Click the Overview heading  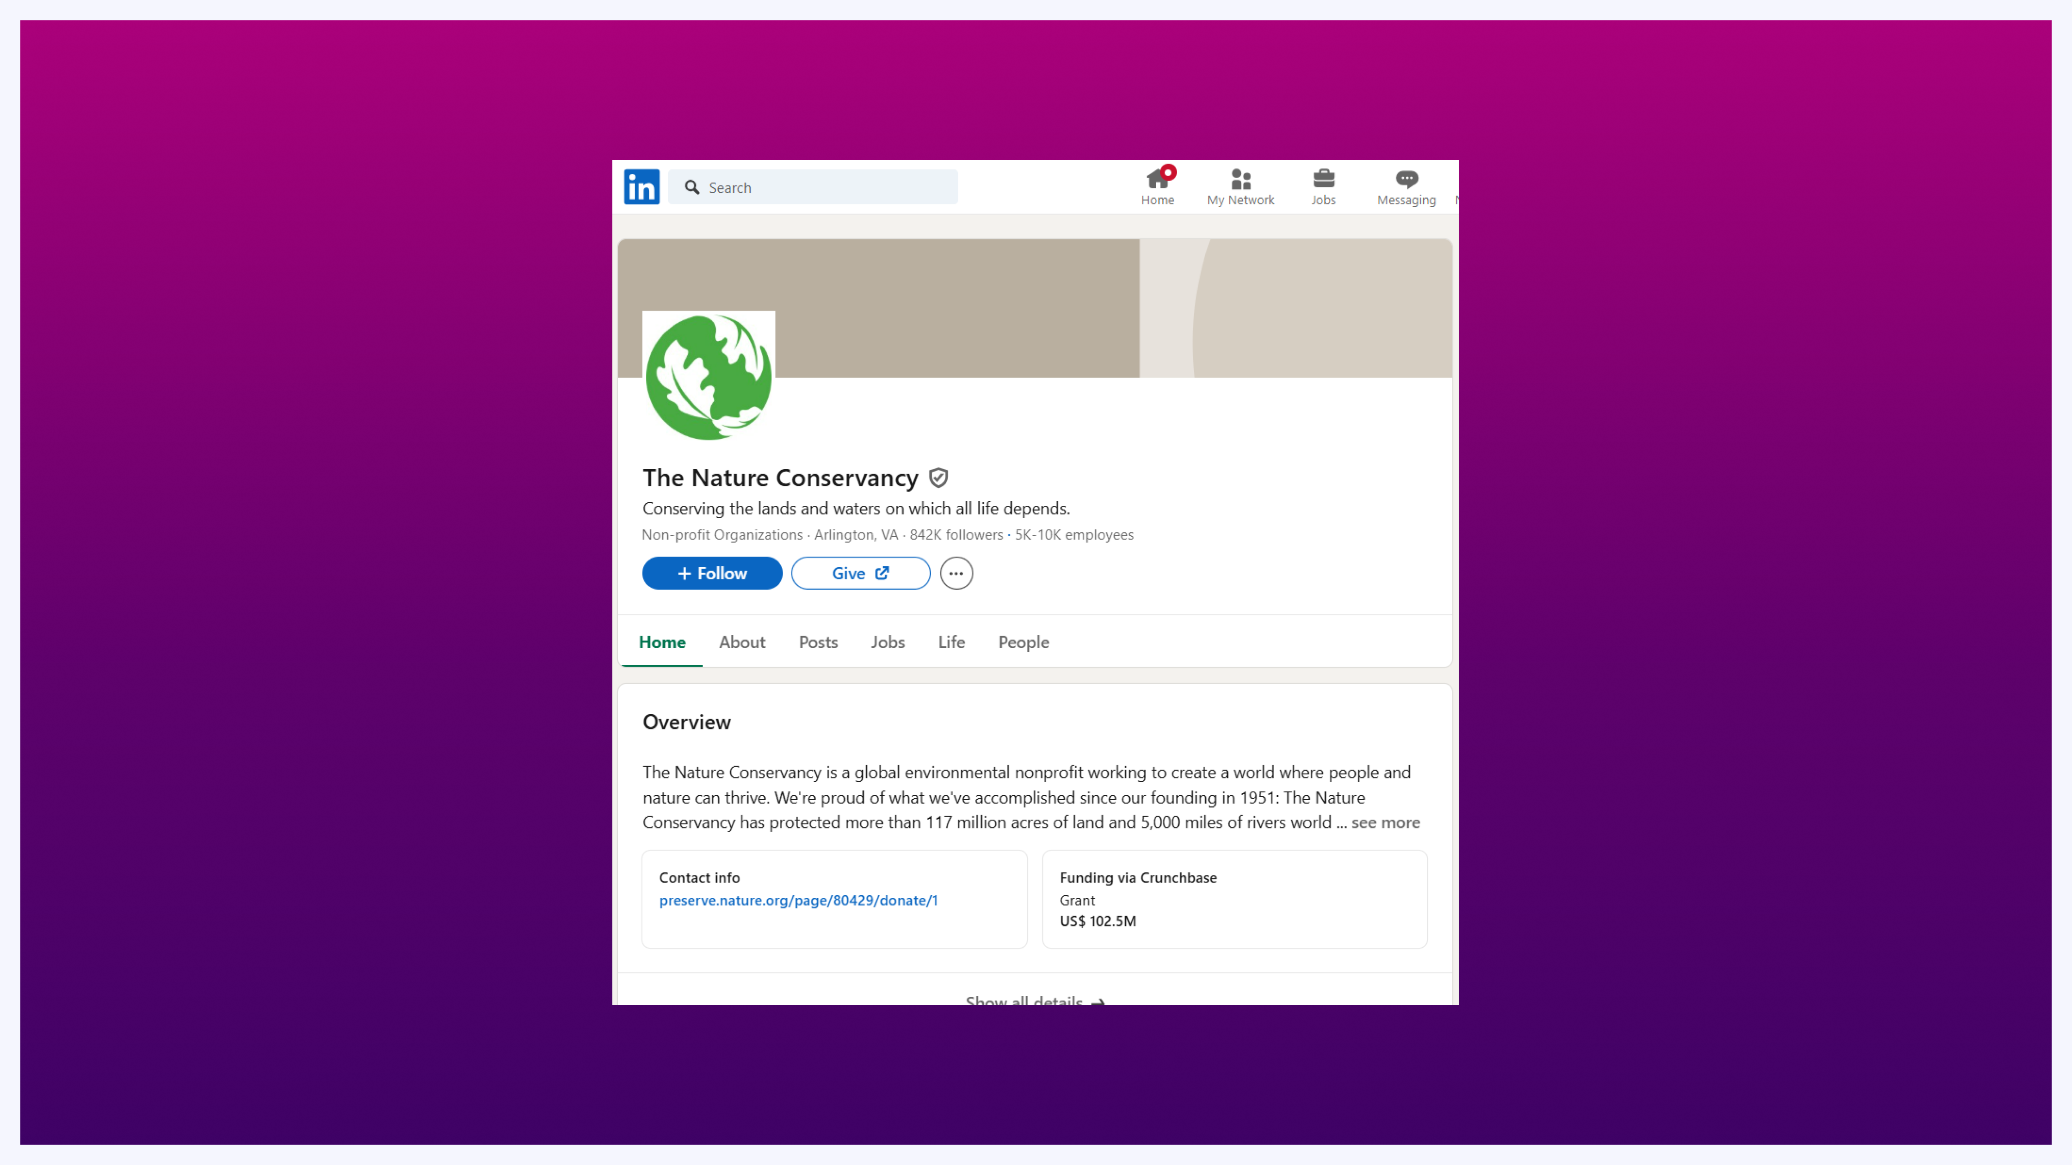pos(686,722)
